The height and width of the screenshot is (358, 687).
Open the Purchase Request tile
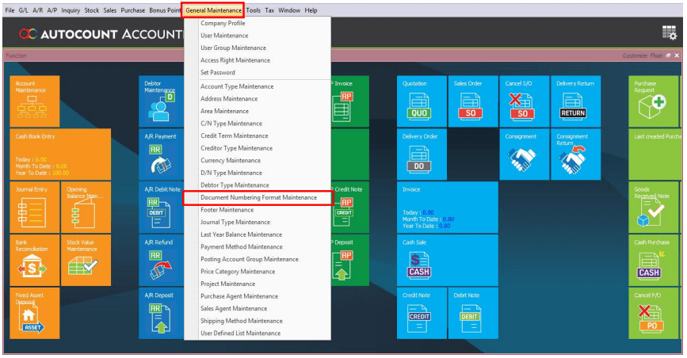click(x=653, y=101)
